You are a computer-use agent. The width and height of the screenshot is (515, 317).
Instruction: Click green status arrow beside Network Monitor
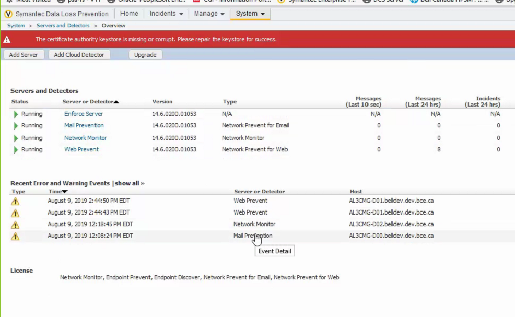[16, 138]
